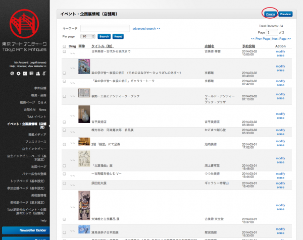Click the keyword search input field
The image size is (303, 240).
pyautogui.click(x=105, y=28)
